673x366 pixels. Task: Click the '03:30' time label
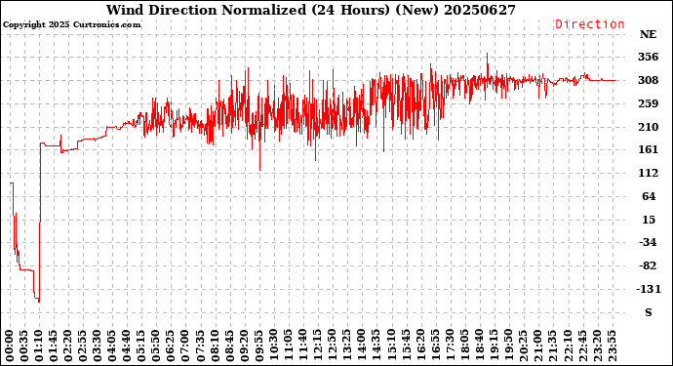98,346
